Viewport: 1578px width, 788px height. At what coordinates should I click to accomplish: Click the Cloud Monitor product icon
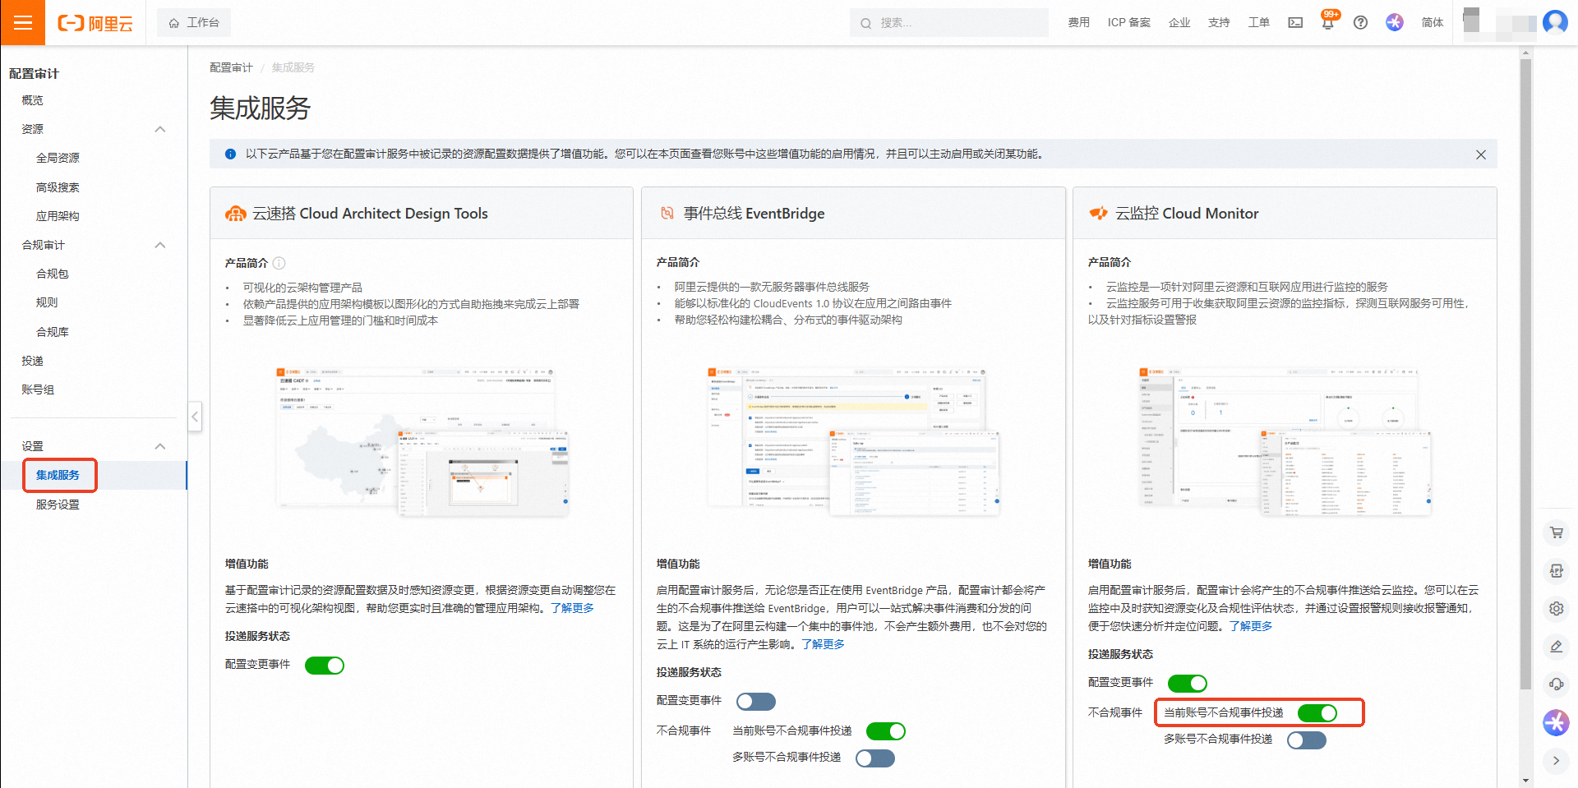(x=1099, y=214)
